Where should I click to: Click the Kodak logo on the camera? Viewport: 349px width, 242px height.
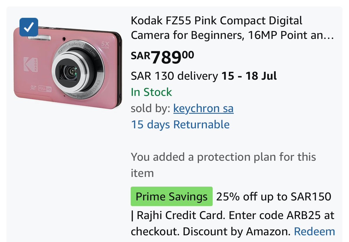pyautogui.click(x=31, y=64)
